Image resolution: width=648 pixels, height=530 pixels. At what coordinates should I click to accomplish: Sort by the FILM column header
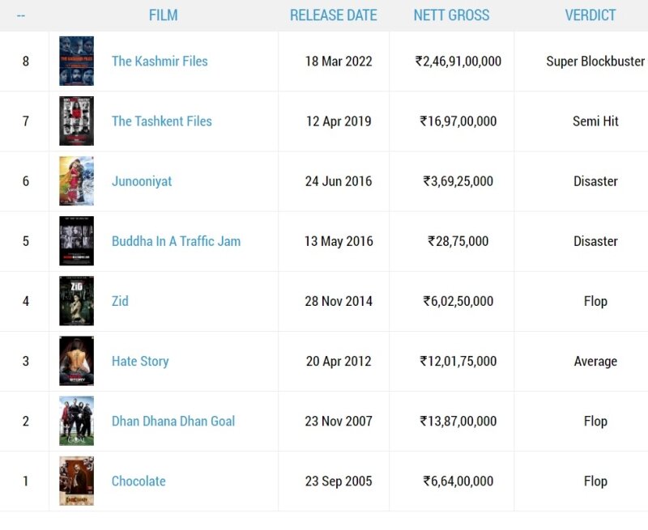coord(163,15)
